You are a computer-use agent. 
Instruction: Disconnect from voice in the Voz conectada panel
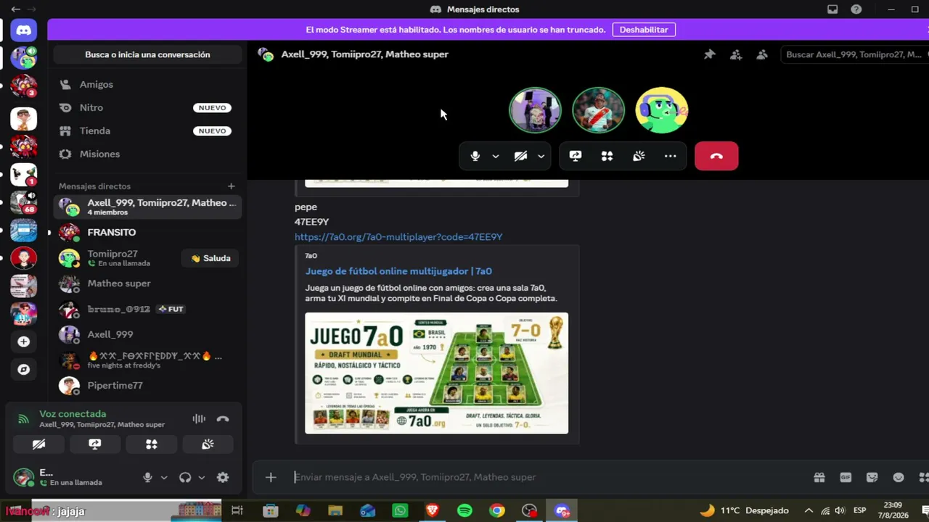click(x=223, y=418)
